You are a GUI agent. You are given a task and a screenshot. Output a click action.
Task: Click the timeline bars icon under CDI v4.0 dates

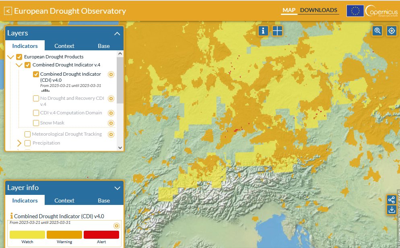pyautogui.click(x=45, y=90)
